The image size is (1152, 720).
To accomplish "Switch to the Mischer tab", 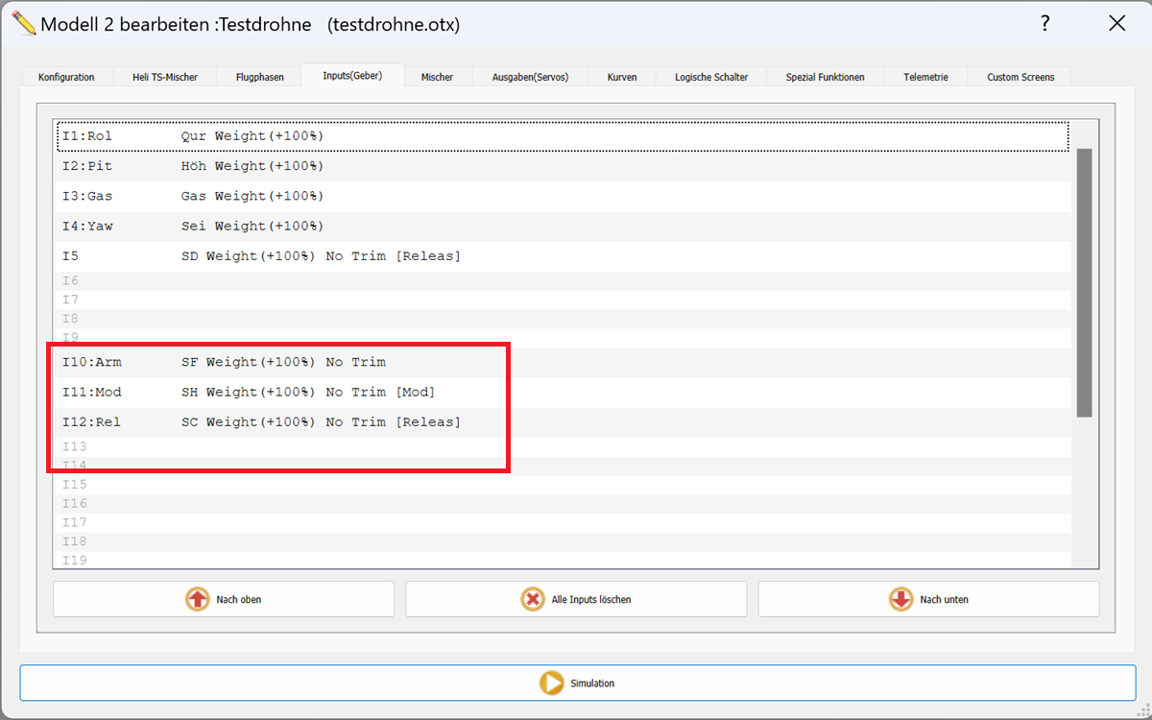I will click(437, 77).
